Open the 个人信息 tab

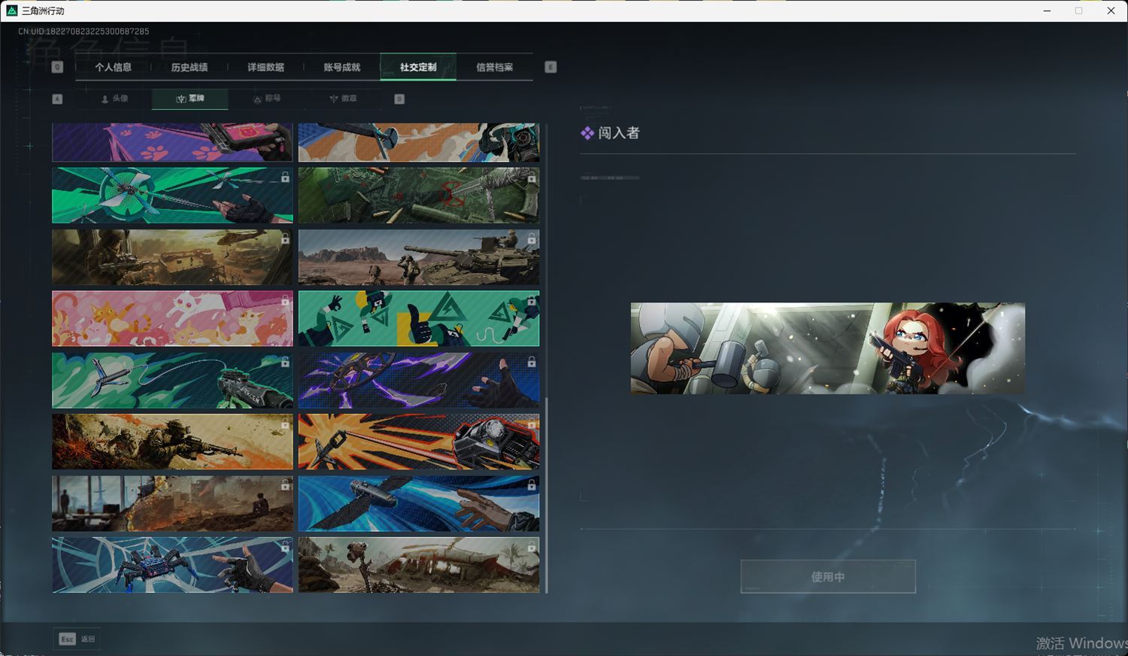[113, 67]
